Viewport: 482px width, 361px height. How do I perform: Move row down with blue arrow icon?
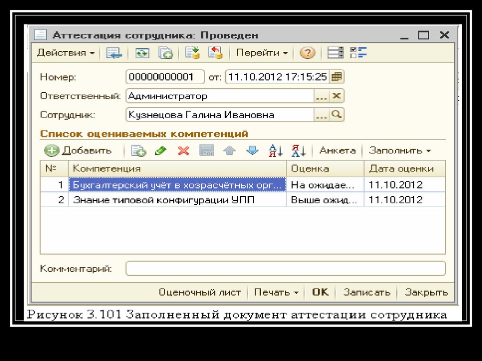(x=253, y=151)
